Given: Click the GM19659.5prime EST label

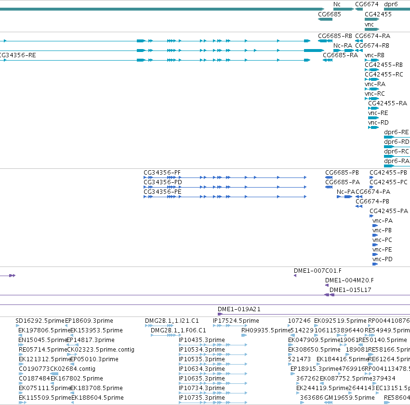Looking at the screenshot, I should tap(349, 398).
